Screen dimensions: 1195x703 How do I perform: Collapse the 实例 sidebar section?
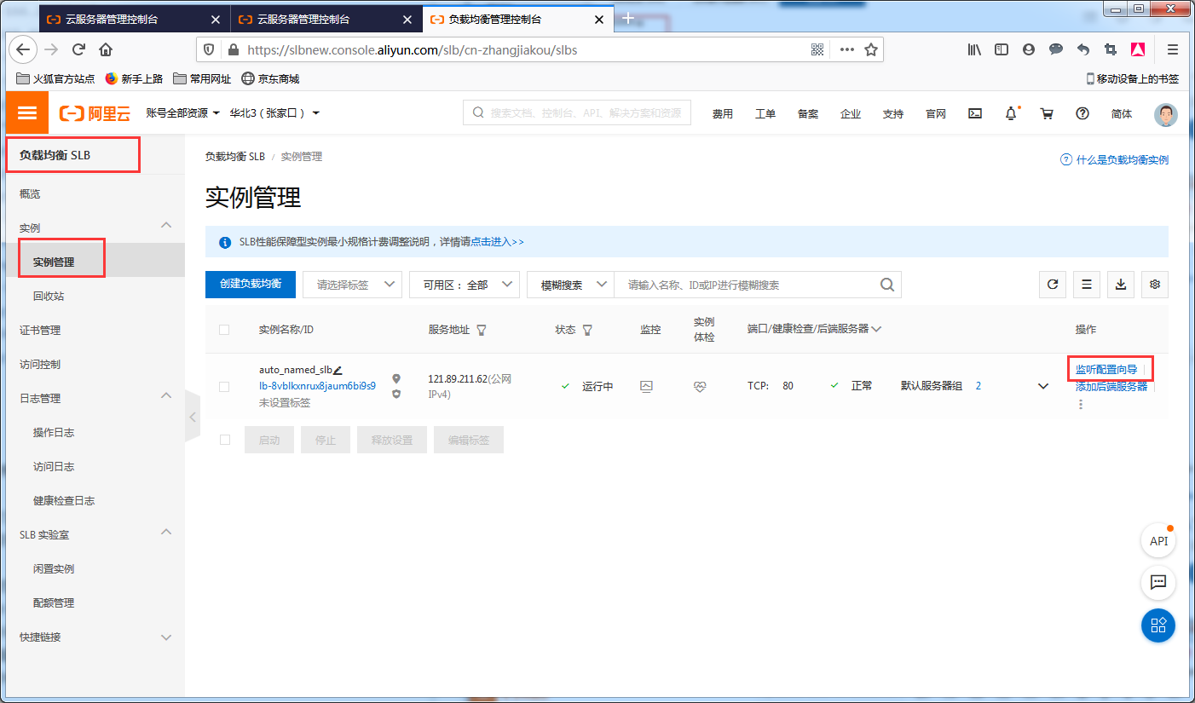[94, 226]
